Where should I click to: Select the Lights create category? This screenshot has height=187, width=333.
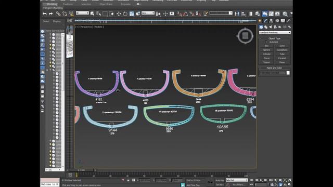point(271,27)
